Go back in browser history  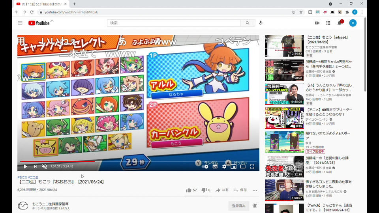tap(17, 12)
